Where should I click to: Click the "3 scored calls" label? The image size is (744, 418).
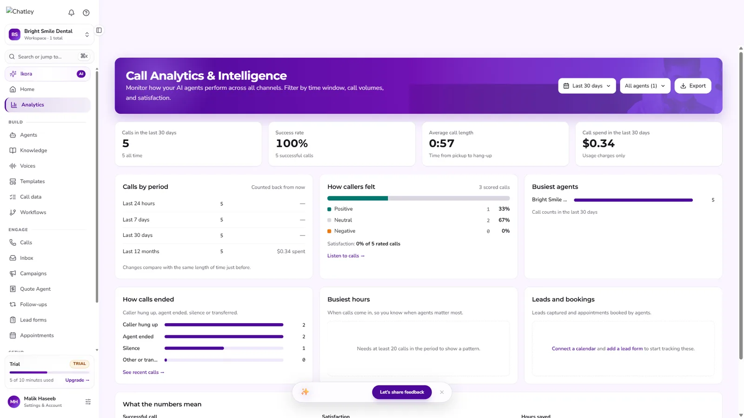494,188
